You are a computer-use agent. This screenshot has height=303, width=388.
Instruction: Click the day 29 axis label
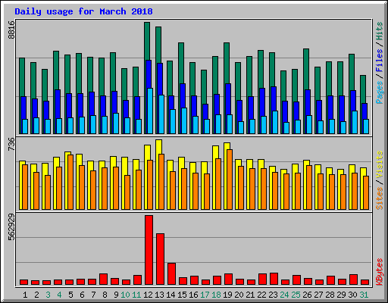pos(341,295)
